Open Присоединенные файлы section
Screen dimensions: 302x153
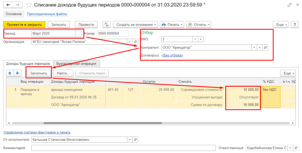click(47, 14)
